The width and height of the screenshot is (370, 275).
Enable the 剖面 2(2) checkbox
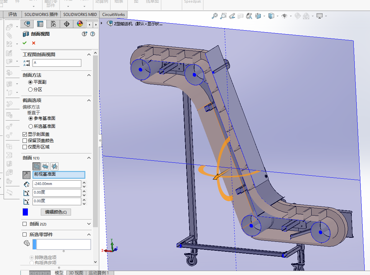click(x=25, y=224)
